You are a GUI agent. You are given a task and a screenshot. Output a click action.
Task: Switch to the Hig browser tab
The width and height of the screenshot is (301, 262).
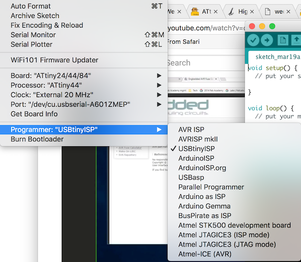[x=240, y=12]
